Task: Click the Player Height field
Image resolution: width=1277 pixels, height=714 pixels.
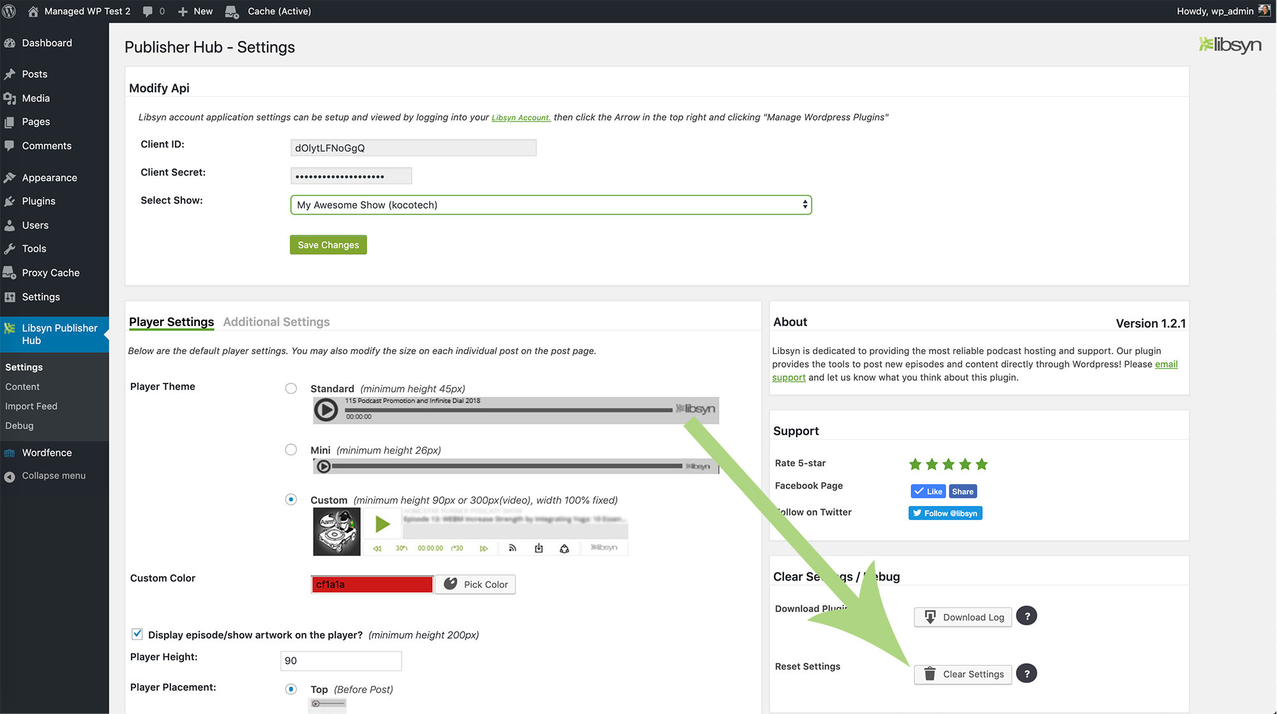Action: click(341, 661)
